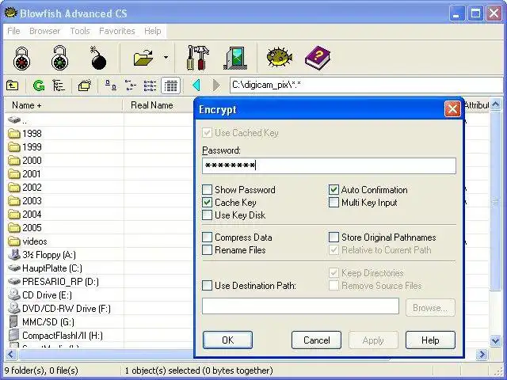Screen dimensions: 507x380
Task: Select the 3½ Floppy (A:) drive
Action: pos(42,255)
